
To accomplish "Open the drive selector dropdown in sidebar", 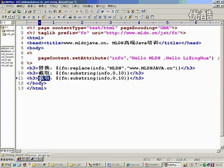I will [13, 22].
